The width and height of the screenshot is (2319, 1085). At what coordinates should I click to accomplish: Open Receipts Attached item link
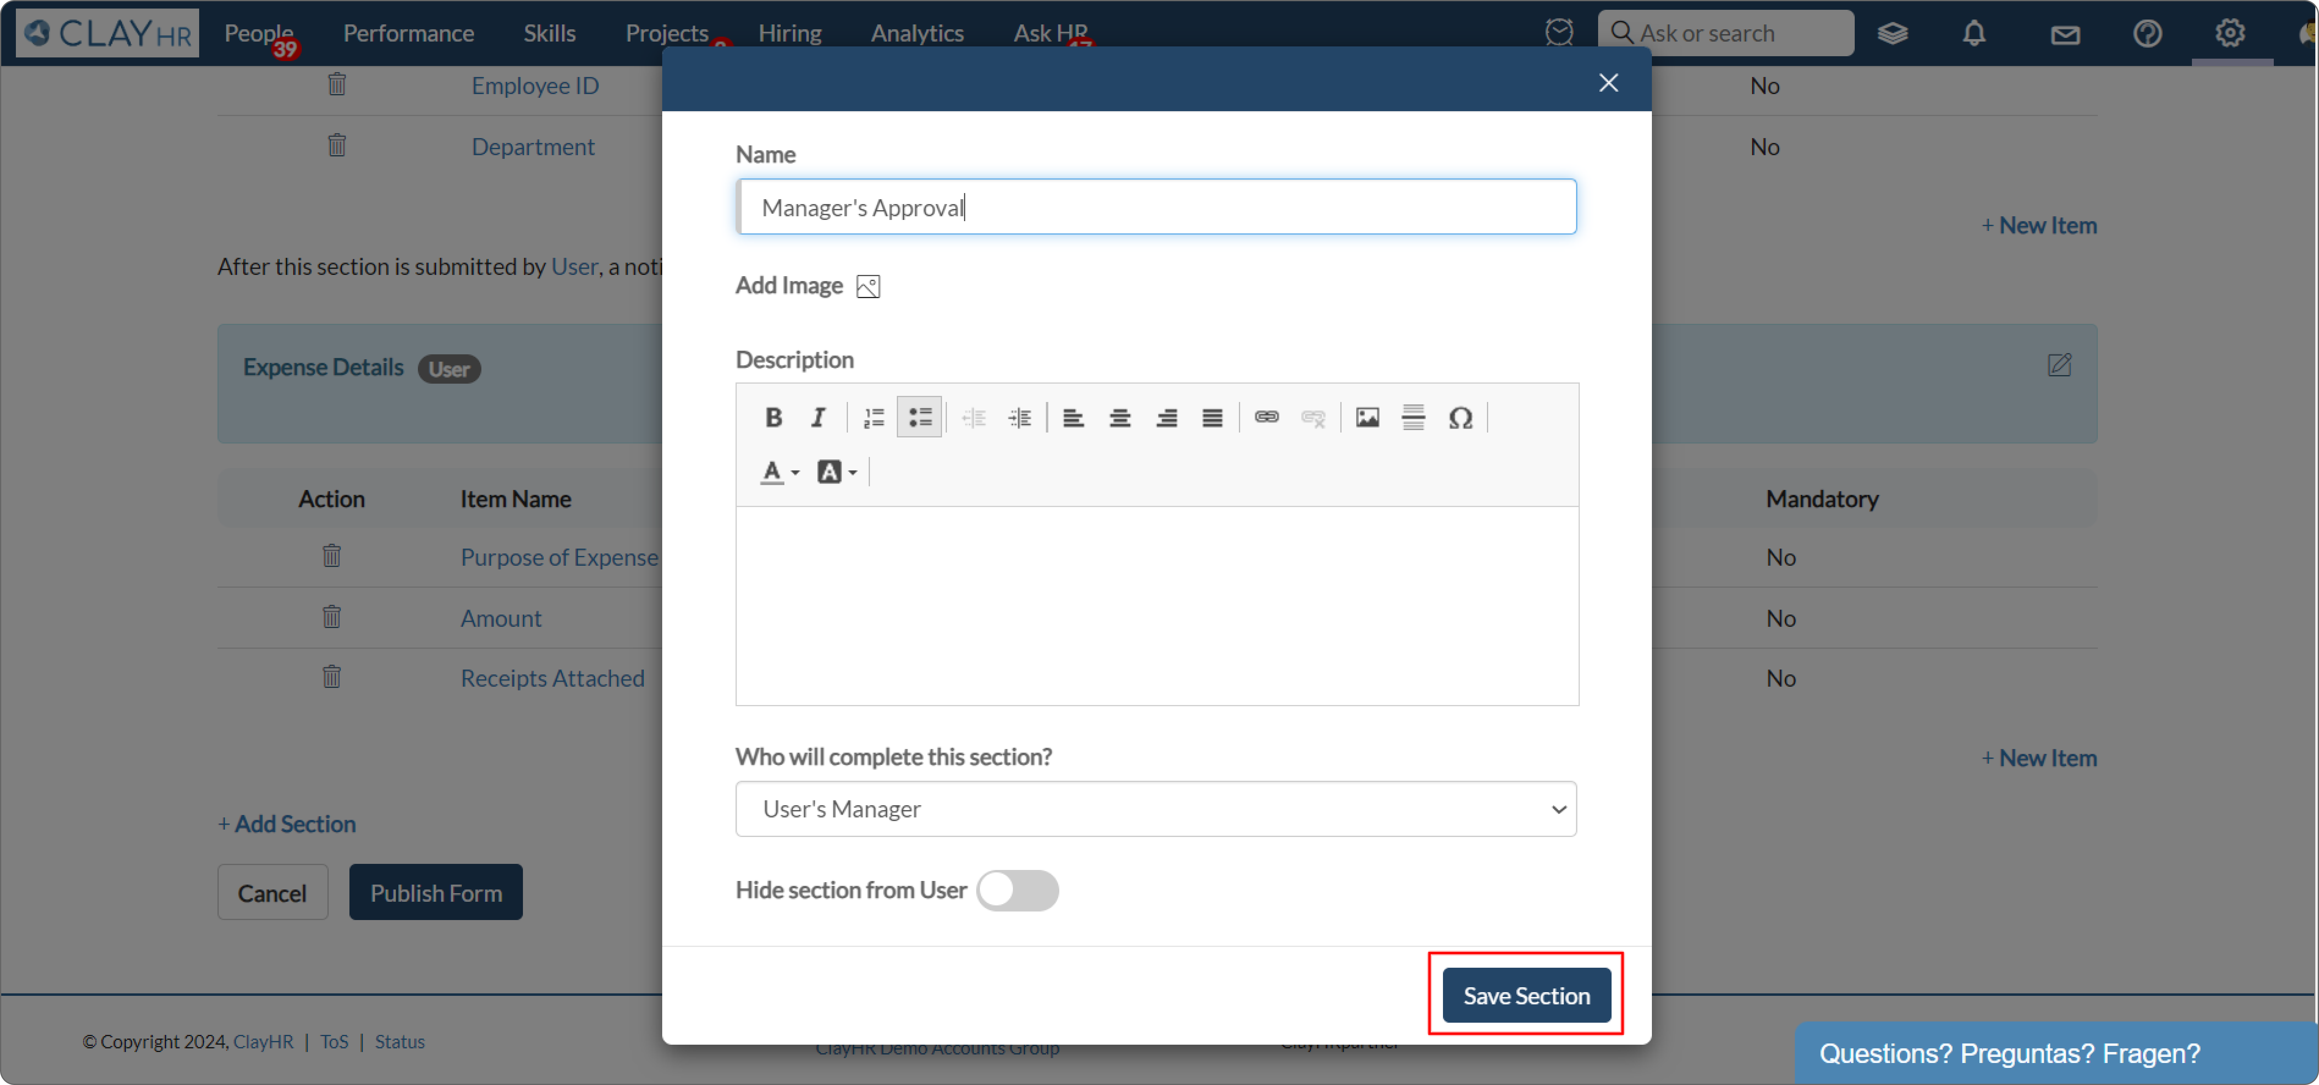[x=552, y=678]
